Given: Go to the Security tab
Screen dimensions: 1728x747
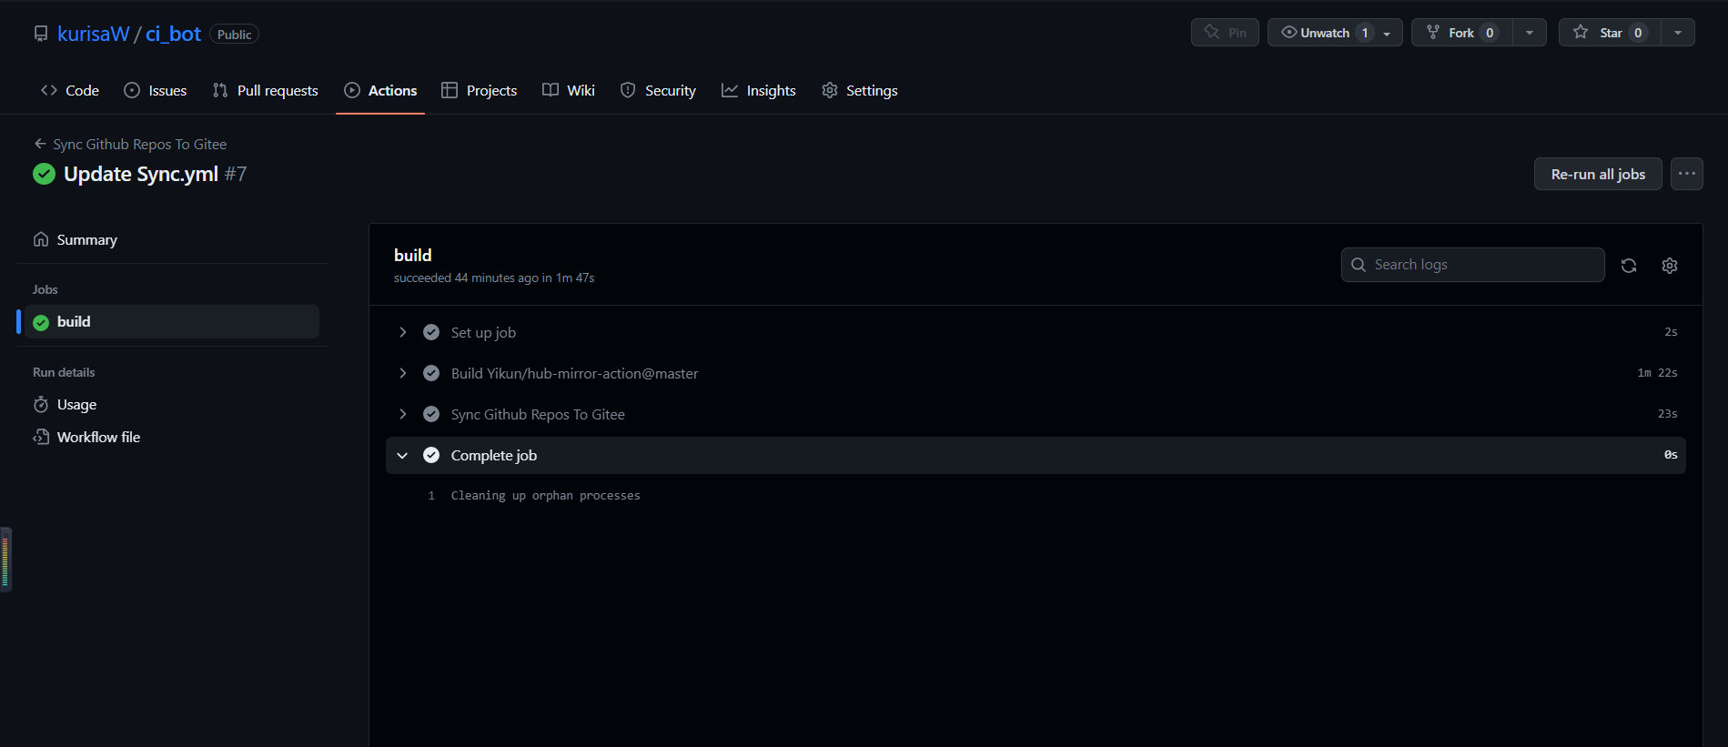Looking at the screenshot, I should pyautogui.click(x=658, y=90).
